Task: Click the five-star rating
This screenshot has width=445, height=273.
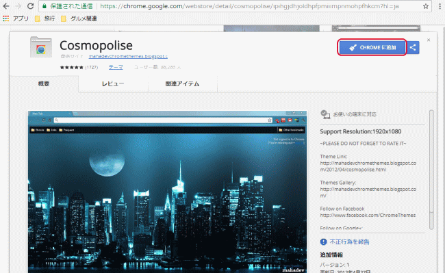Action: coord(71,68)
